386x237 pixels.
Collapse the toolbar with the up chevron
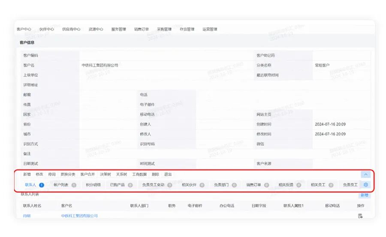click(365, 174)
